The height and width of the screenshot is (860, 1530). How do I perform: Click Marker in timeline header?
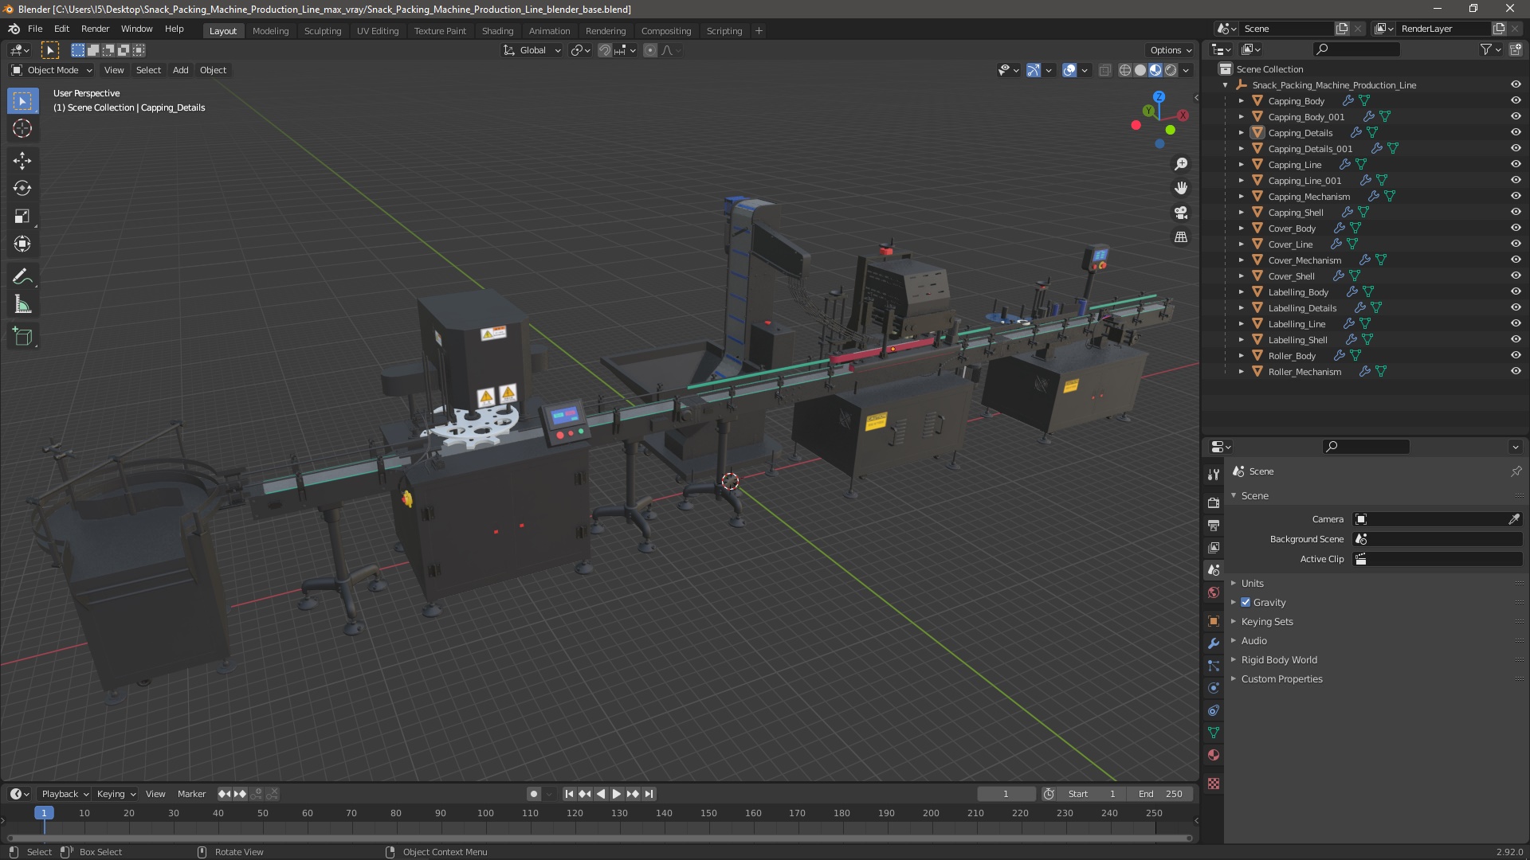point(191,794)
